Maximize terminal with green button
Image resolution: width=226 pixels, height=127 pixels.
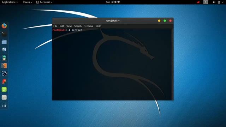click(x=165, y=21)
